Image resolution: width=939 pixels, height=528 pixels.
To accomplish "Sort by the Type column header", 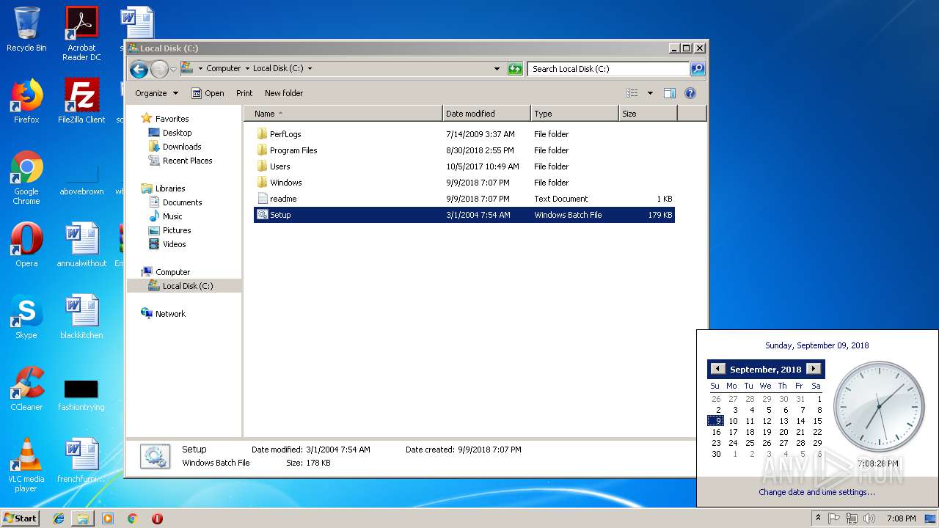I will pyautogui.click(x=574, y=114).
